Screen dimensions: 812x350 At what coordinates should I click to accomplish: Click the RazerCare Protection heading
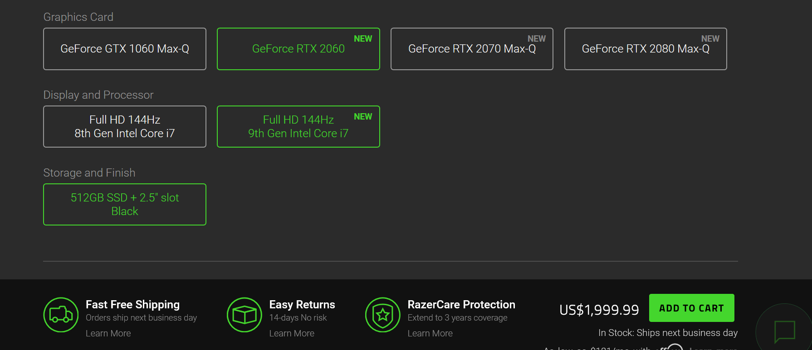tap(461, 304)
